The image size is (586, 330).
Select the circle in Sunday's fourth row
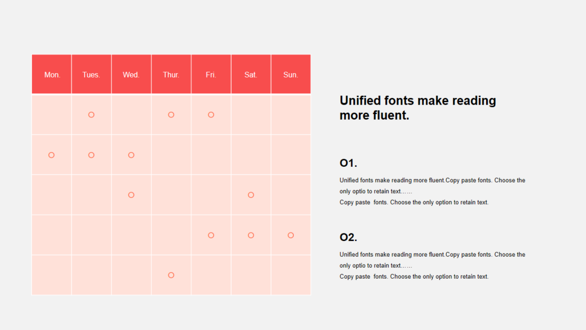click(291, 235)
